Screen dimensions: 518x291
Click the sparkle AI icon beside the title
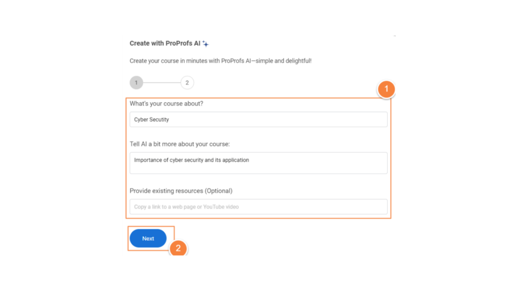[205, 43]
